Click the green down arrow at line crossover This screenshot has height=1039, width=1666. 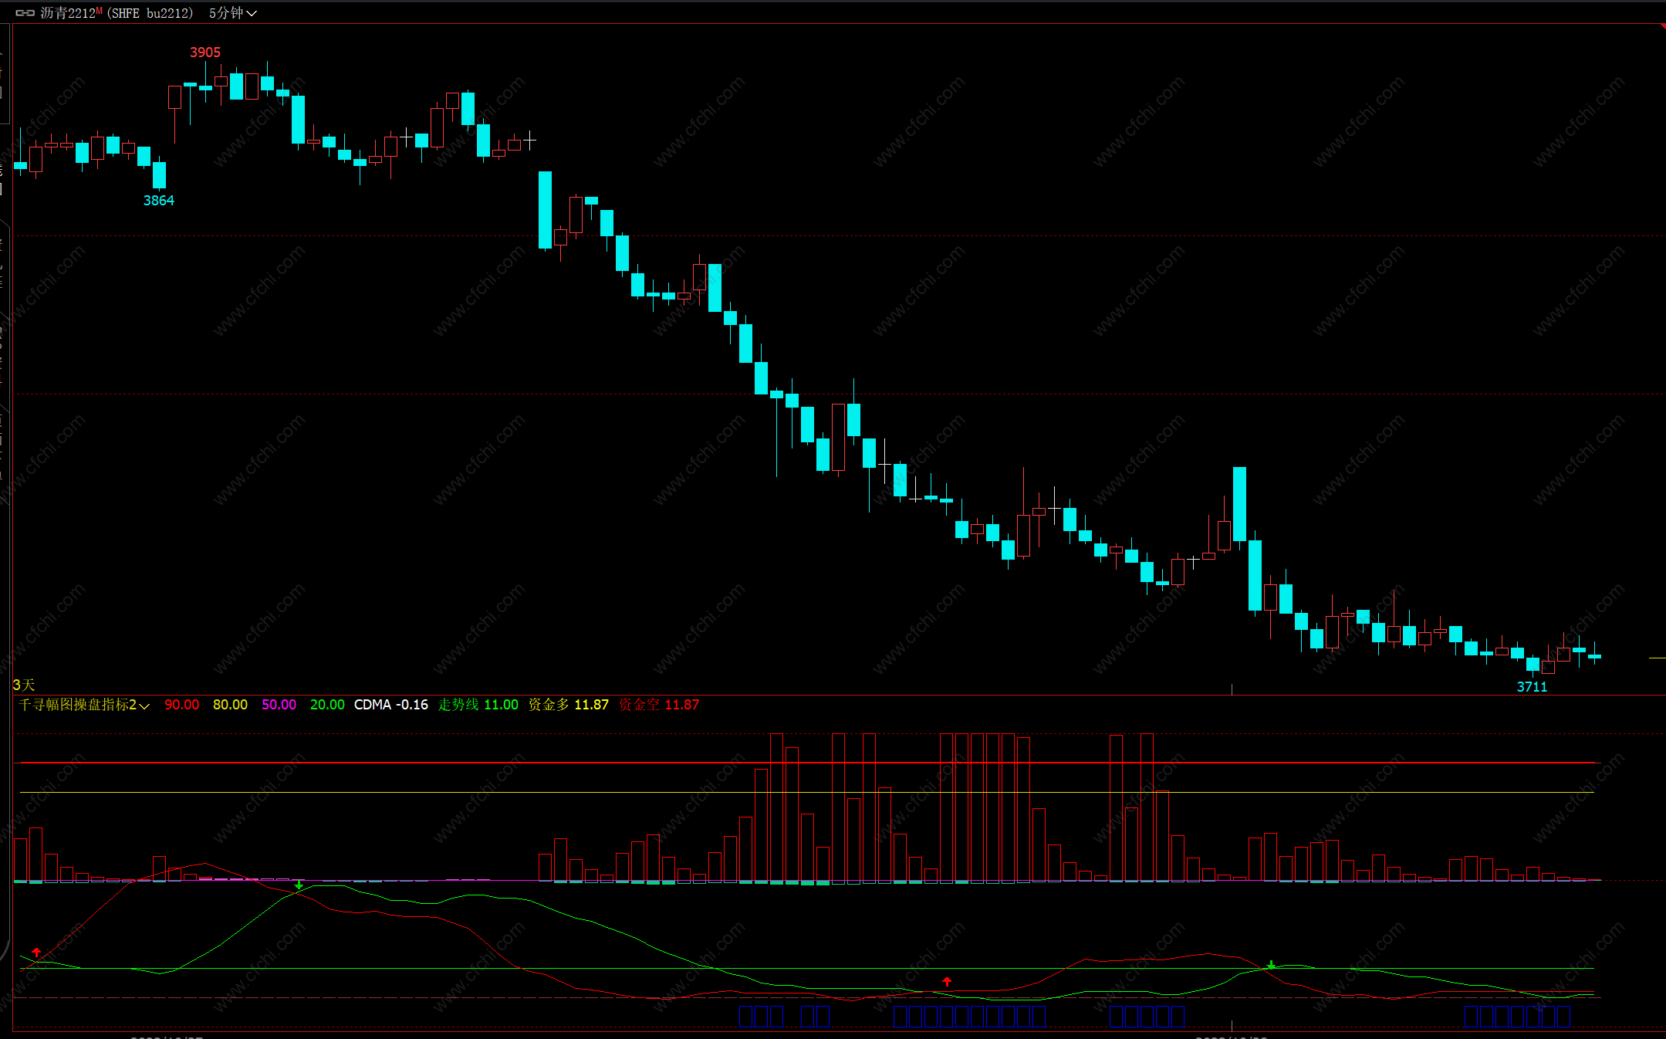[1271, 965]
